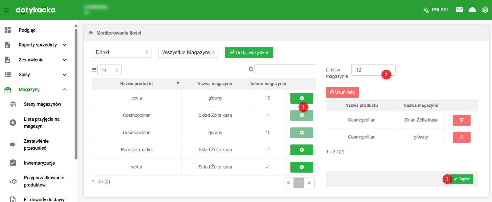The width and height of the screenshot is (492, 202).
Task: Open the Drinki category dropdown
Action: (x=121, y=52)
